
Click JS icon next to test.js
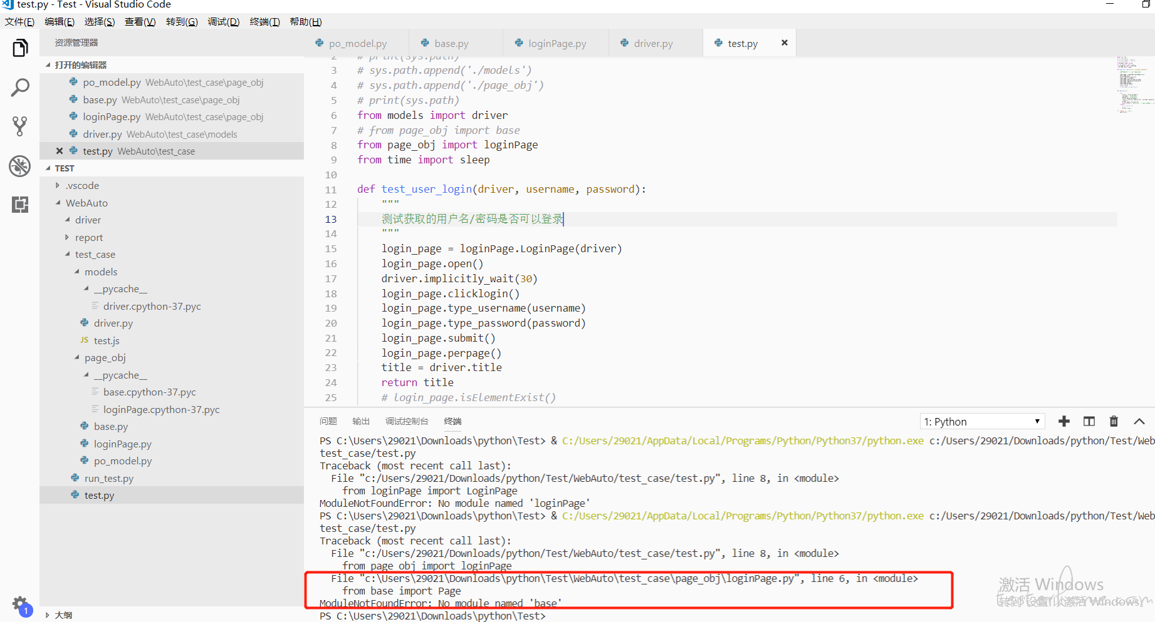pos(84,340)
